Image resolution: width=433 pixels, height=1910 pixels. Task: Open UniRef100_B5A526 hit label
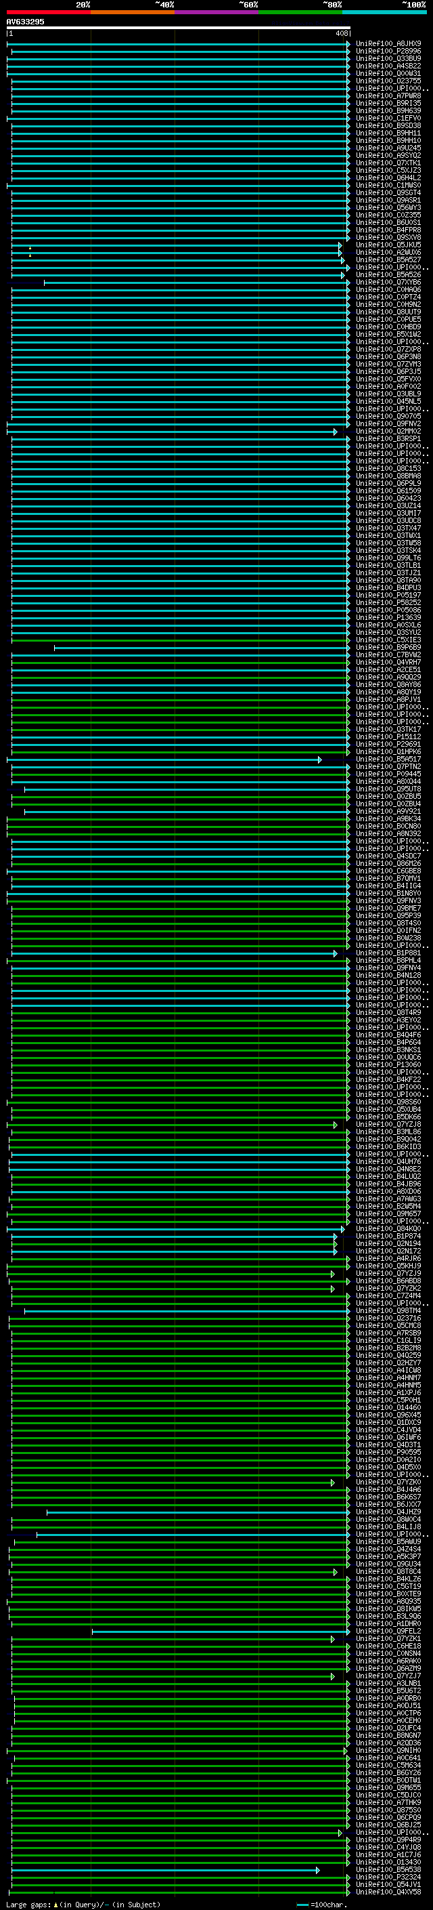point(388,275)
